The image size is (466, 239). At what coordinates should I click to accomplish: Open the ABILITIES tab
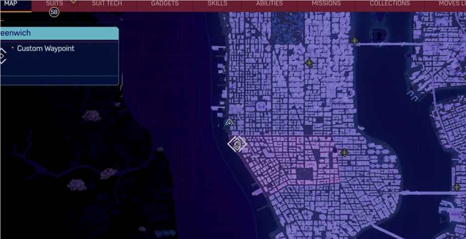point(269,4)
